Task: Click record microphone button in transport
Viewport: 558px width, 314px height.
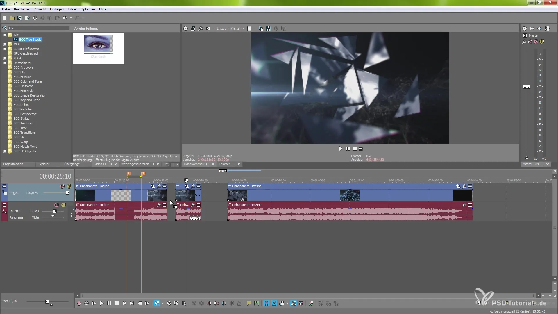Action: [x=79, y=303]
